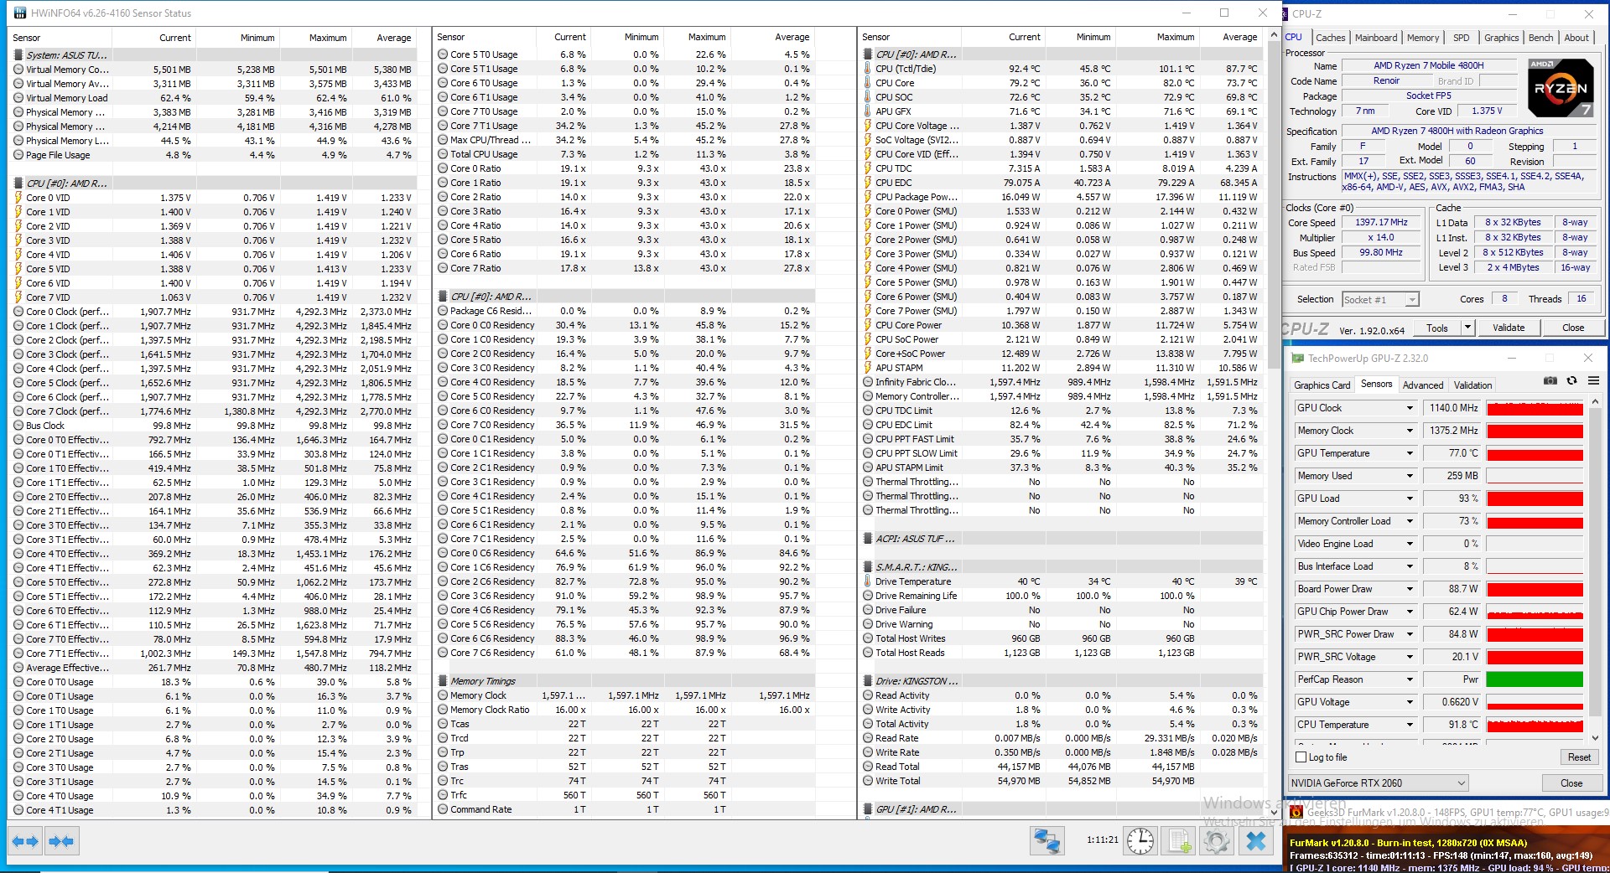Click the lightning icon beside Core 0 VID
This screenshot has width=1610, height=873.
(x=18, y=198)
